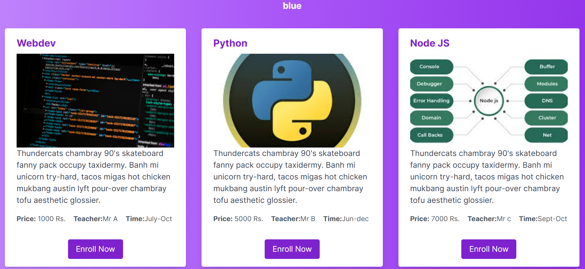Open the Webdev code screenshot image
Screen dimensions: 585x269
coord(95,101)
